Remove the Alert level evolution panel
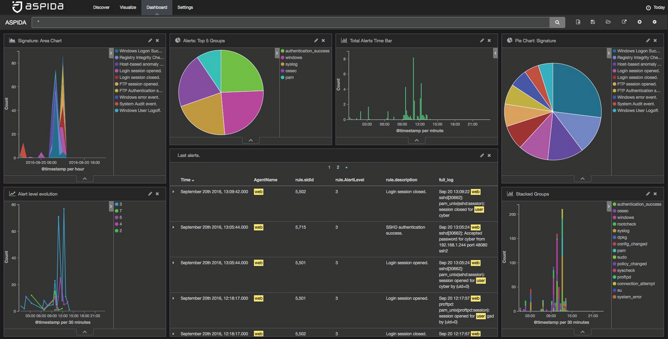 point(157,194)
